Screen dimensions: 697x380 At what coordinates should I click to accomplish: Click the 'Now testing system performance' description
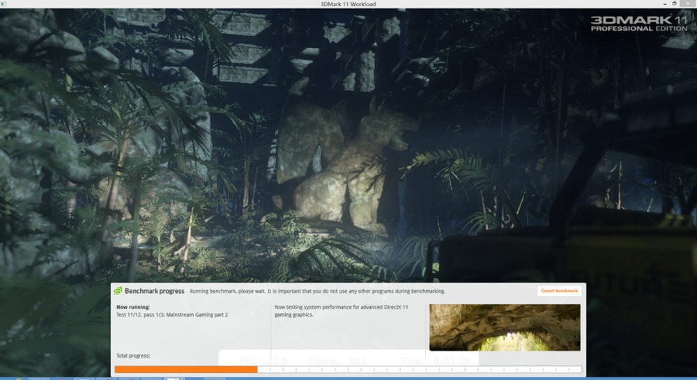point(341,310)
